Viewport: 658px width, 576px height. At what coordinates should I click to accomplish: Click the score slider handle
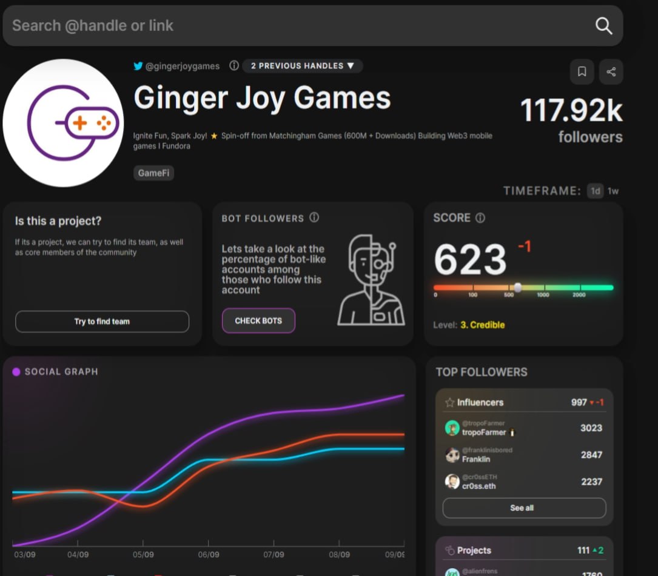pyautogui.click(x=518, y=288)
